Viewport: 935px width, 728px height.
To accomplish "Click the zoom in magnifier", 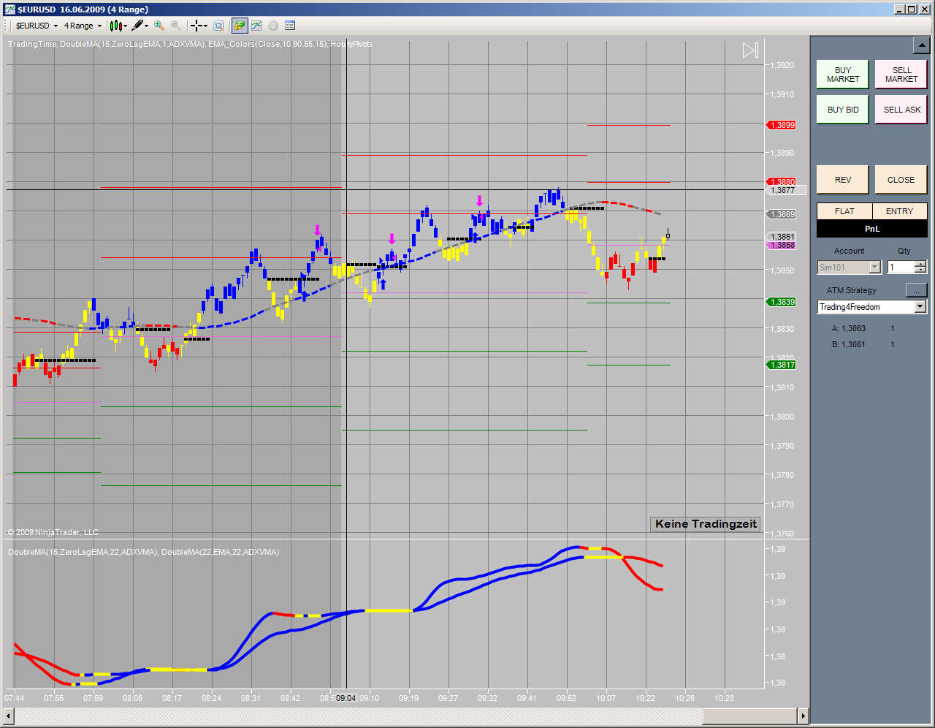I will click(x=159, y=26).
